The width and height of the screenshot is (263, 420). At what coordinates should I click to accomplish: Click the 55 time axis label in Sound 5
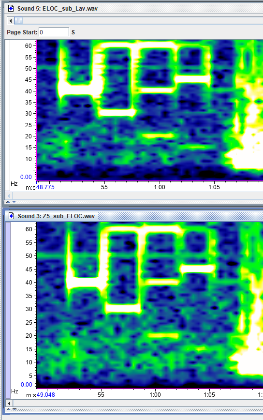click(x=104, y=187)
